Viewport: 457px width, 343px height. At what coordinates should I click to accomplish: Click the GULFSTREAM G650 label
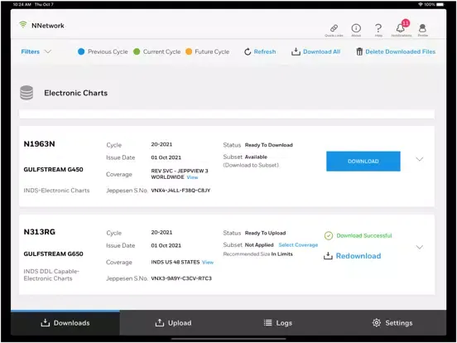53,254
